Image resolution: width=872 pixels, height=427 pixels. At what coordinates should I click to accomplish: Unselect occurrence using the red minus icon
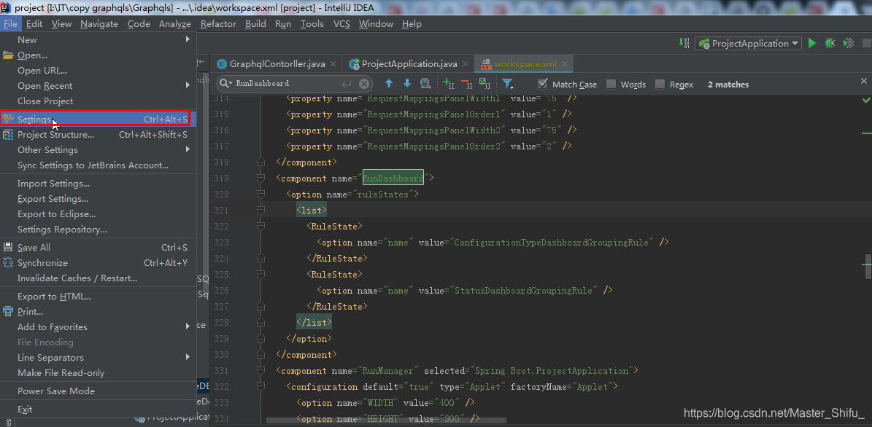tap(466, 84)
